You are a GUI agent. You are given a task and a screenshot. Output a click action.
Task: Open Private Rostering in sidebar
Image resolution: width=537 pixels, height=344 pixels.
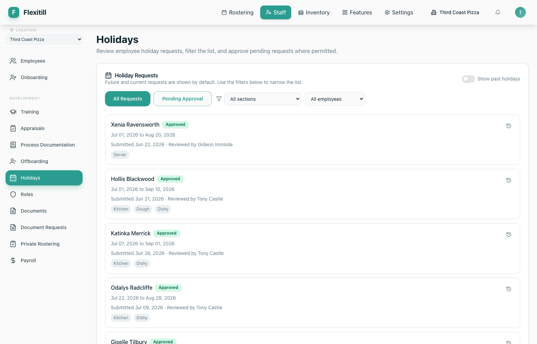[44, 244]
